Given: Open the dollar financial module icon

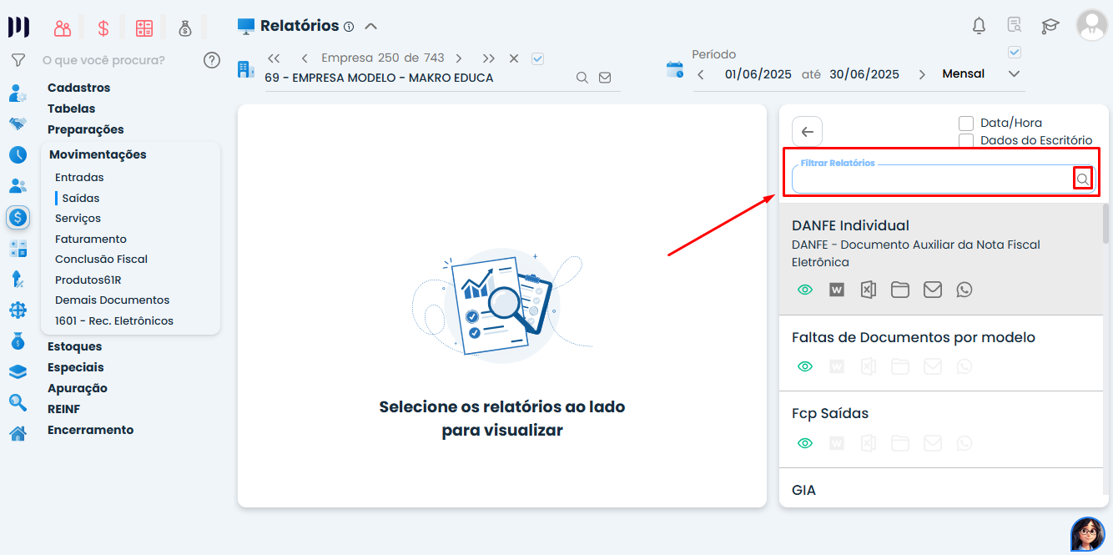Looking at the screenshot, I should [x=103, y=28].
